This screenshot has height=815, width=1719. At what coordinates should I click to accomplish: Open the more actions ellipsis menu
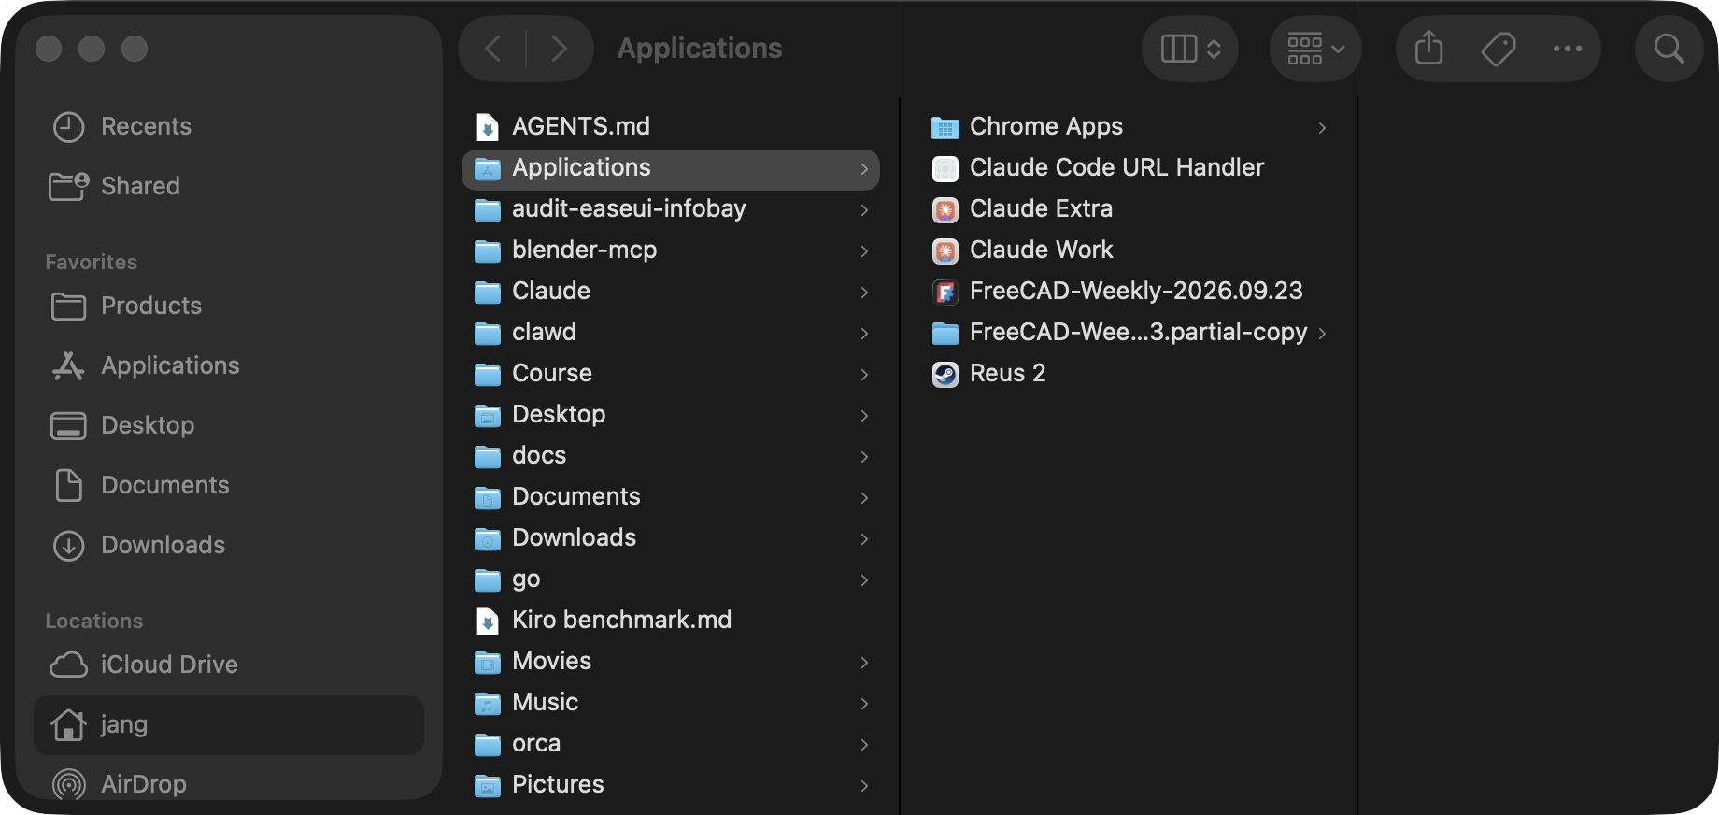(x=1568, y=49)
